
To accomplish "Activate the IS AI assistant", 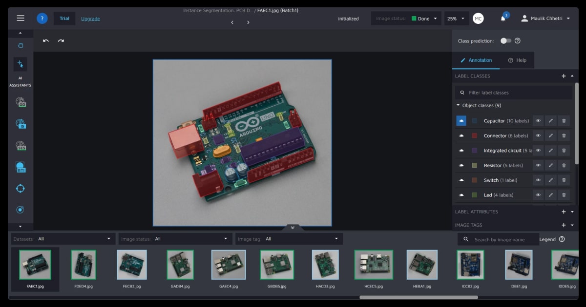I will pyautogui.click(x=21, y=124).
